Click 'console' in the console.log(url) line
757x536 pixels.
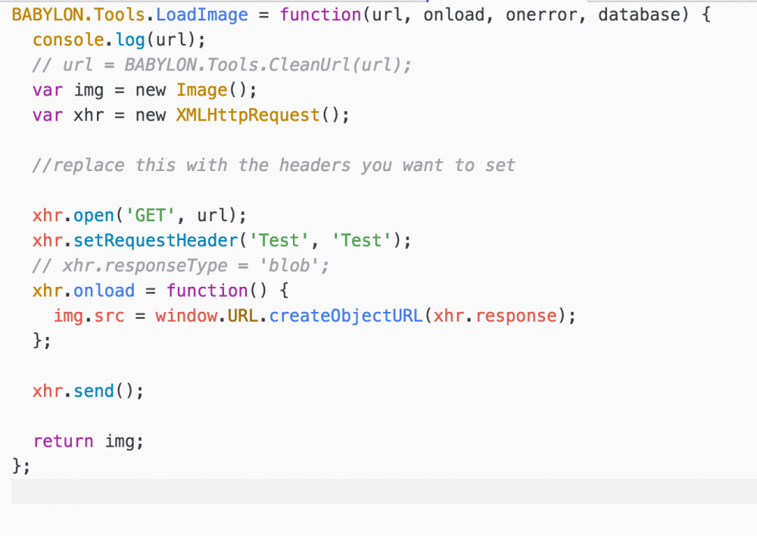click(69, 39)
